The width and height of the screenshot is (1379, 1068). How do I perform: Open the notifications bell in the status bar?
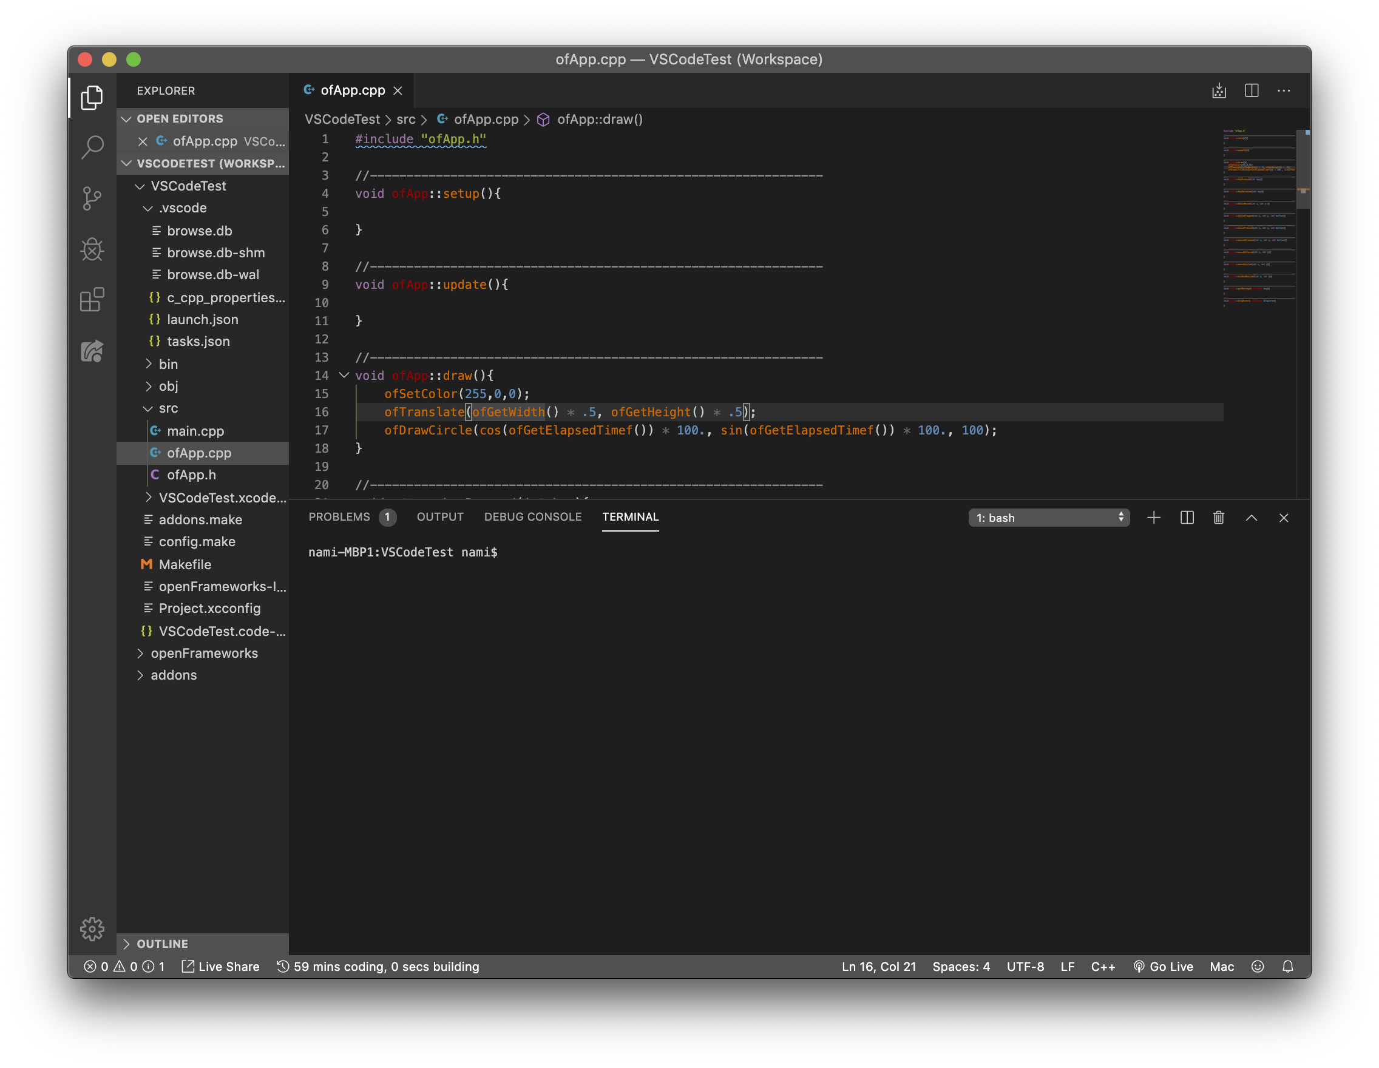click(1288, 967)
